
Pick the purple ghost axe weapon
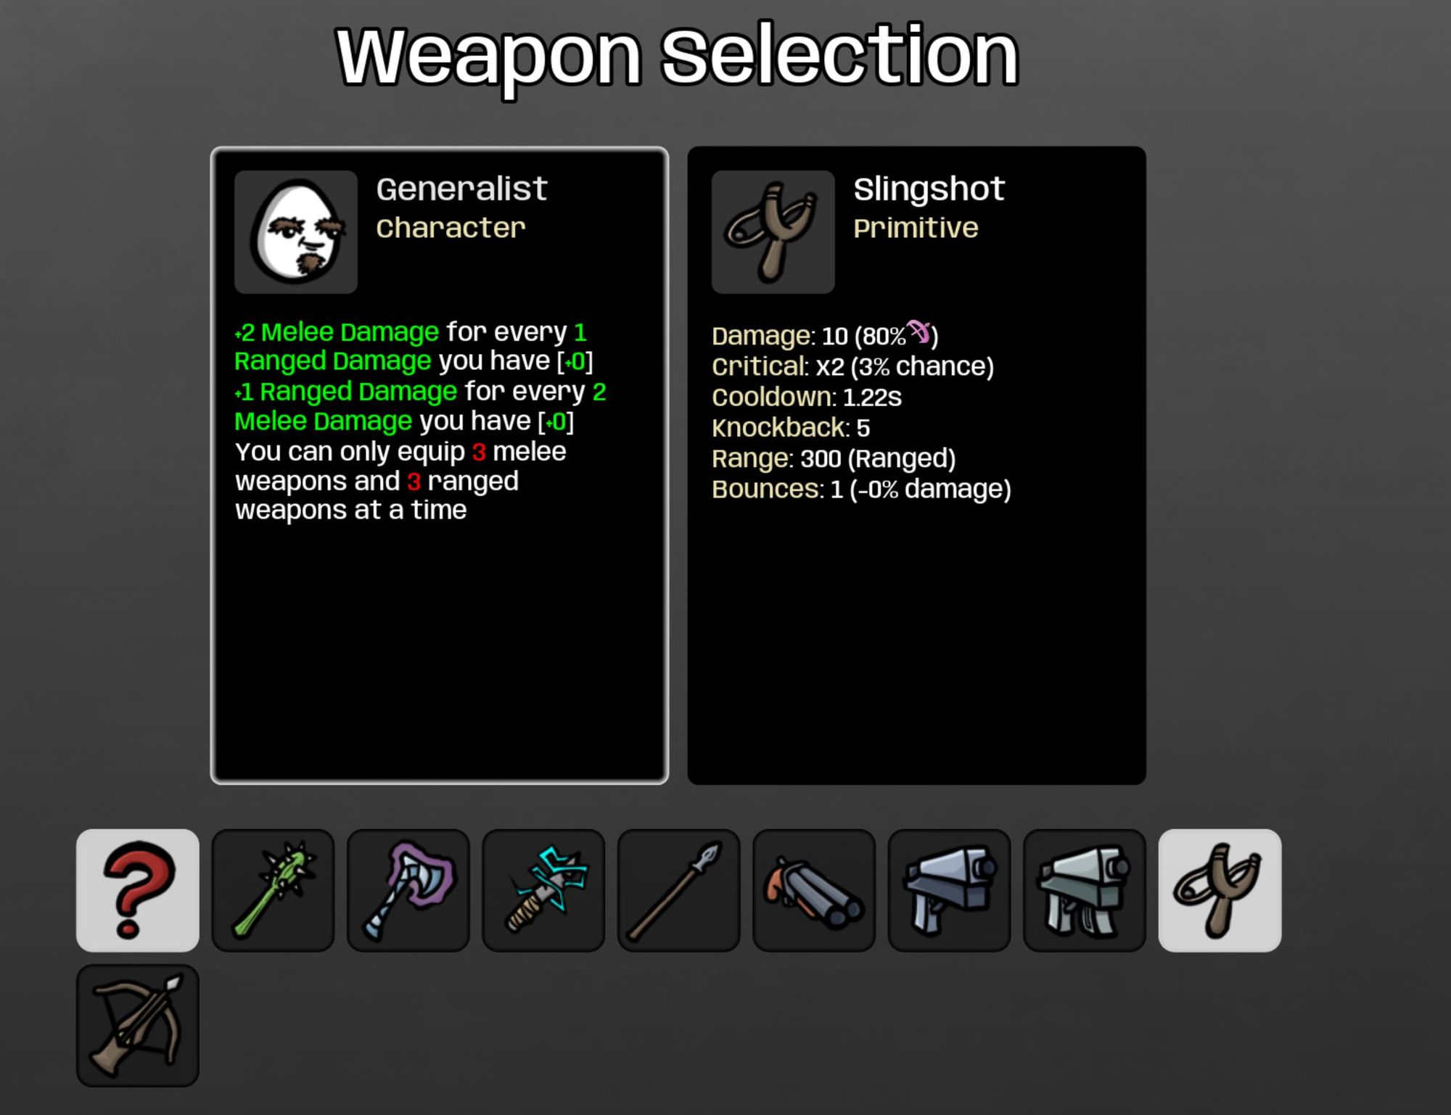tap(408, 890)
